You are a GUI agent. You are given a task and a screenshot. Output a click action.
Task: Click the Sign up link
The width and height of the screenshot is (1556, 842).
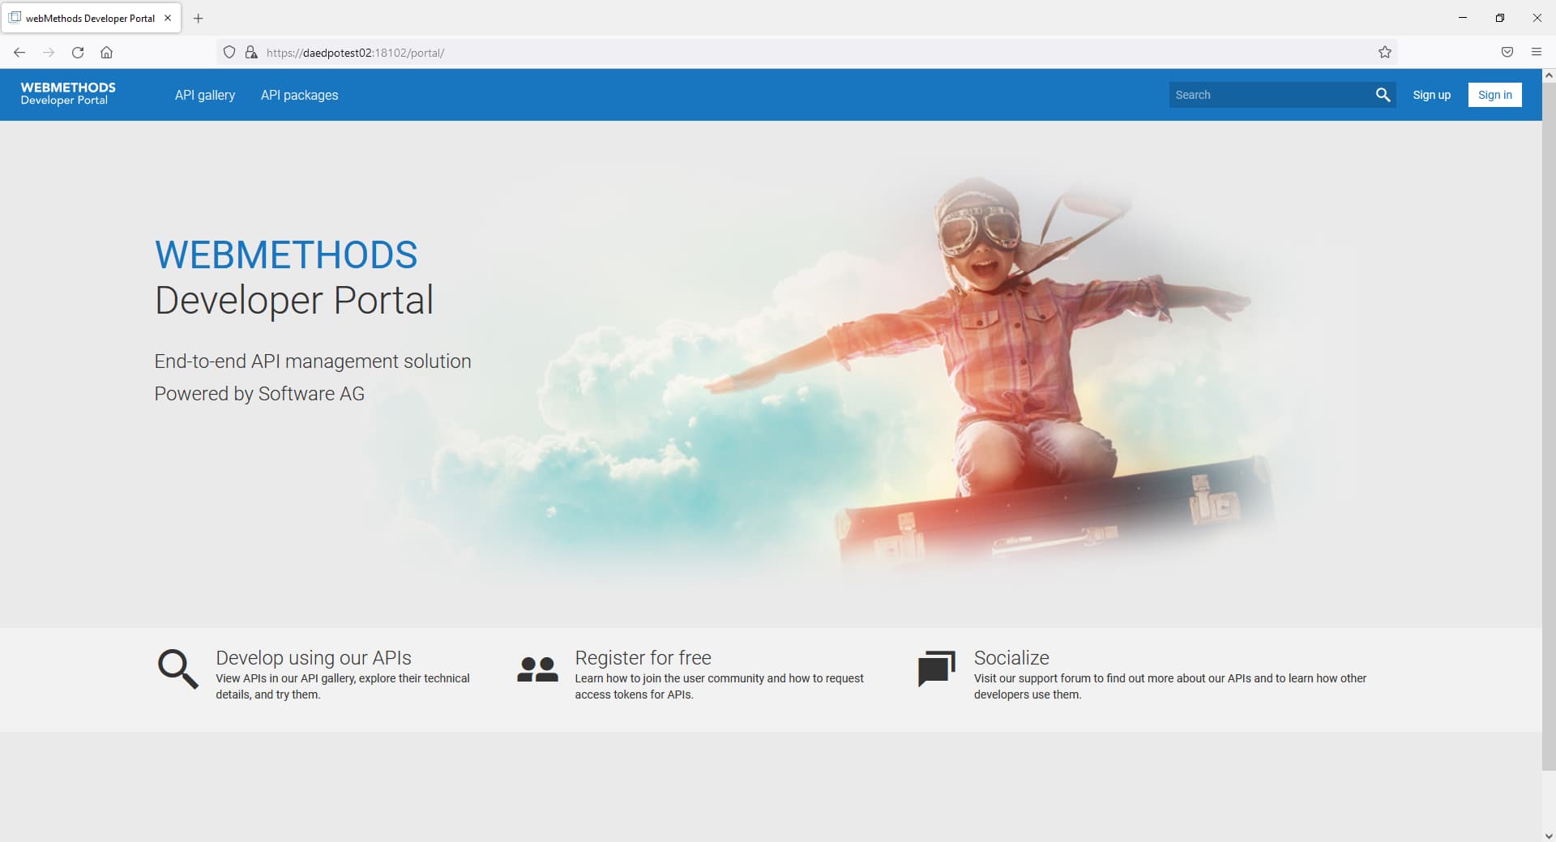(1431, 95)
